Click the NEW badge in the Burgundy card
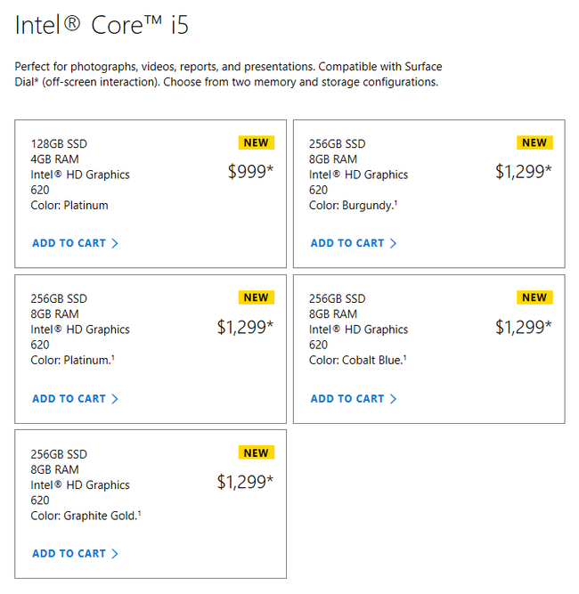Viewport: 579px width, 594px height. [534, 142]
